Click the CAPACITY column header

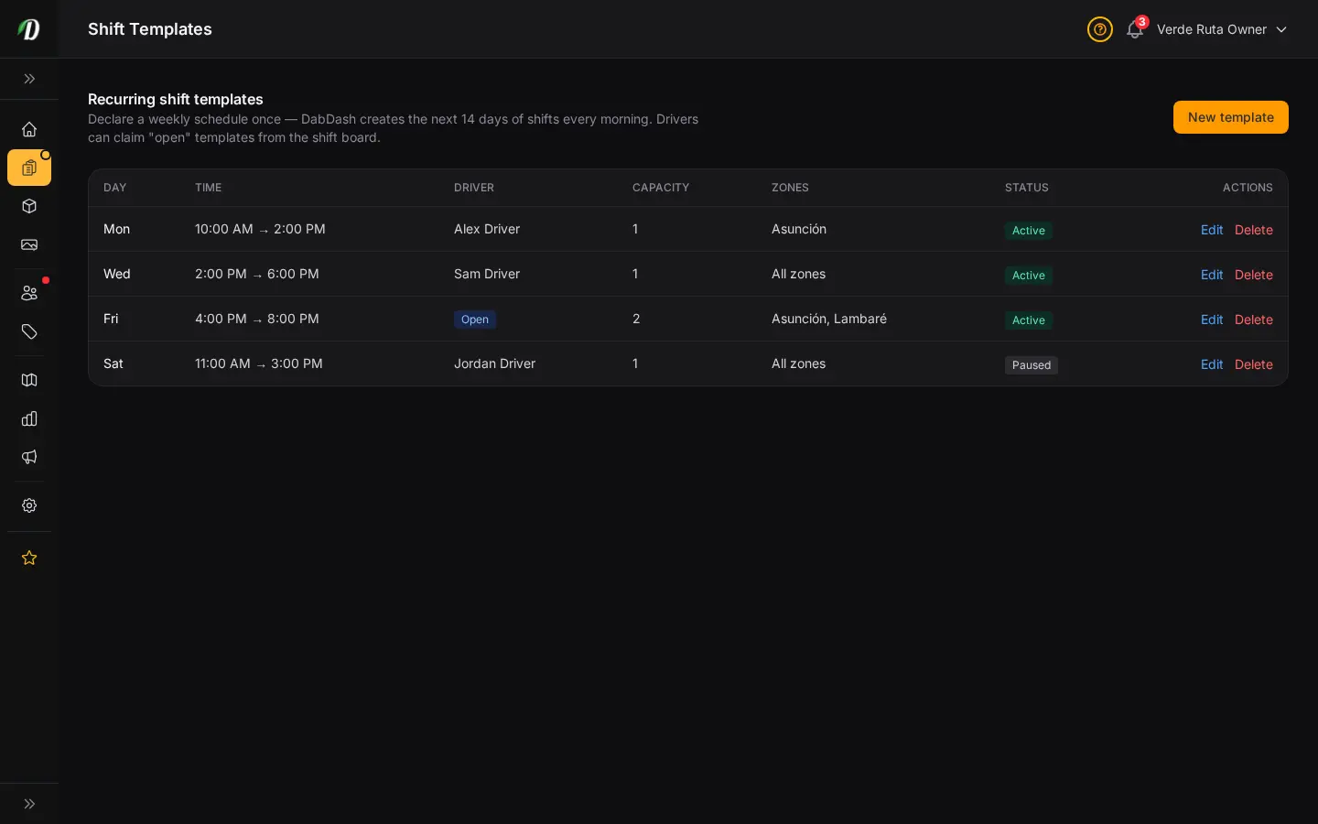point(661,188)
